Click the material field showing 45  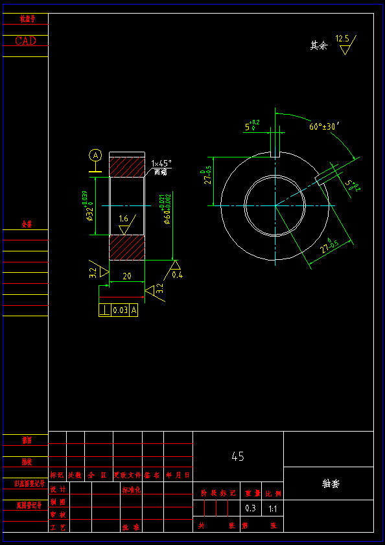(239, 456)
